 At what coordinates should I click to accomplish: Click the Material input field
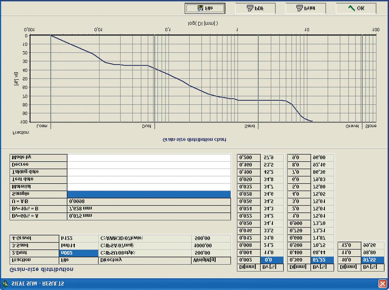tap(149, 187)
